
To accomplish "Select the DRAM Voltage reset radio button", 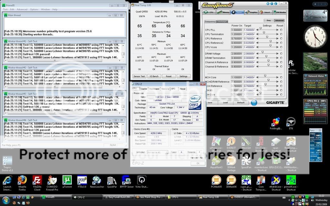I will (x=281, y=54).
